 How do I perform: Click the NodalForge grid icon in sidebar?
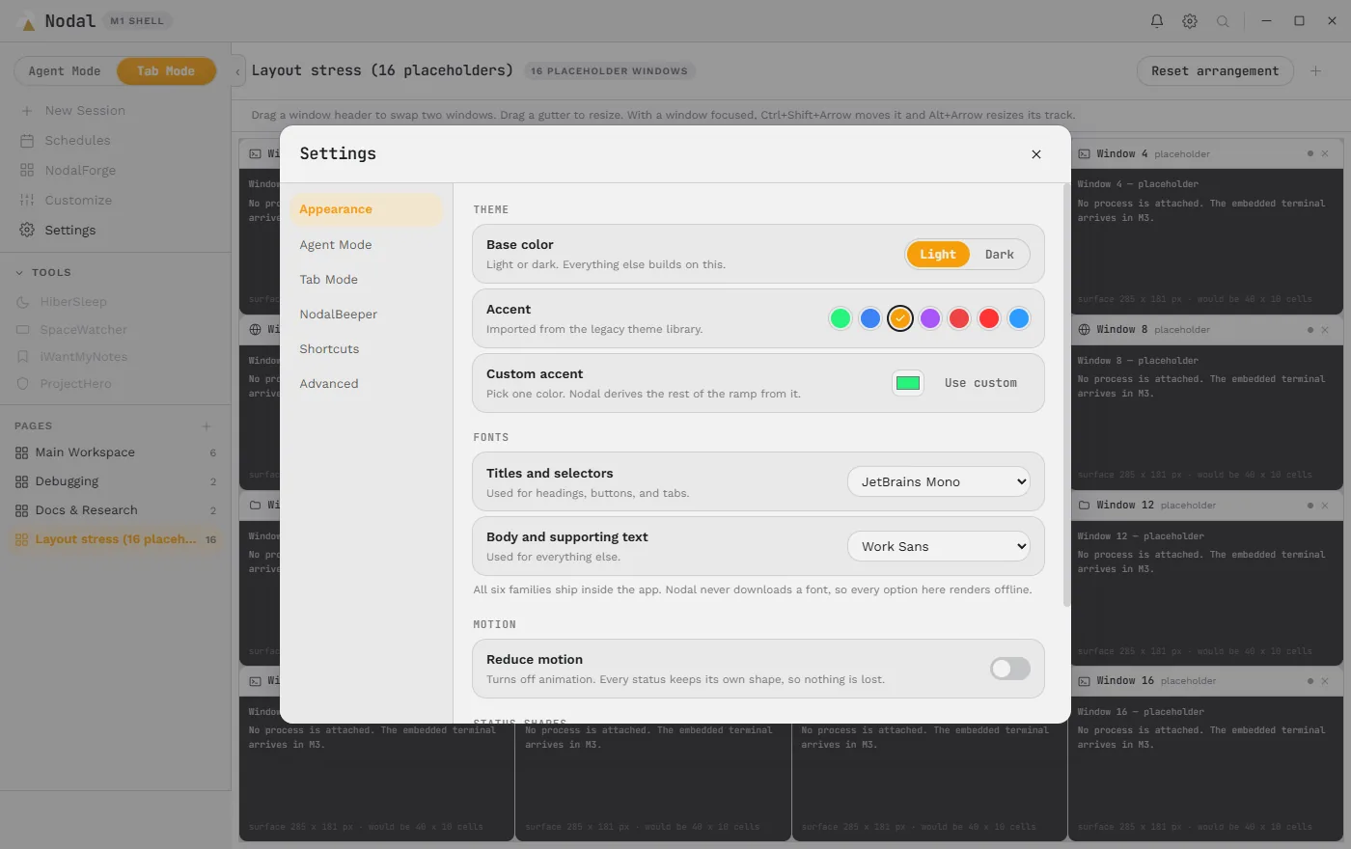(27, 171)
